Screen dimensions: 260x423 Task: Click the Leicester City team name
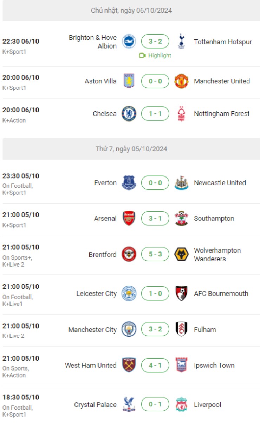pos(96,293)
